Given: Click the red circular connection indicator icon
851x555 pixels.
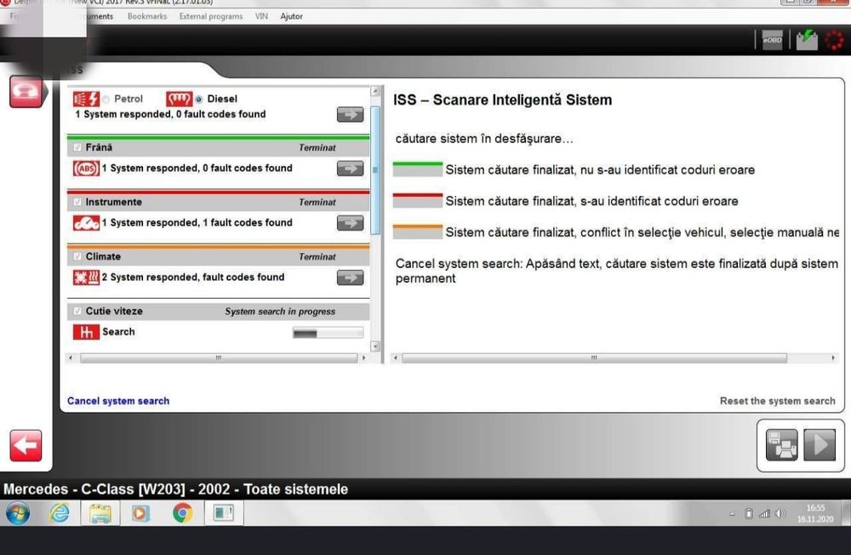Looking at the screenshot, I should (834, 40).
